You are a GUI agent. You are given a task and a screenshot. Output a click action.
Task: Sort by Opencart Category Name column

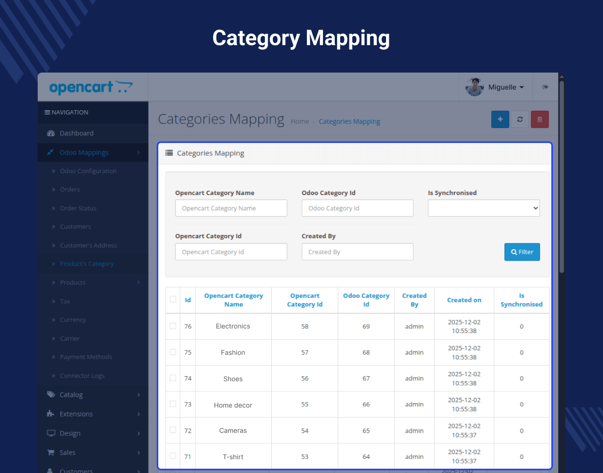tap(234, 300)
